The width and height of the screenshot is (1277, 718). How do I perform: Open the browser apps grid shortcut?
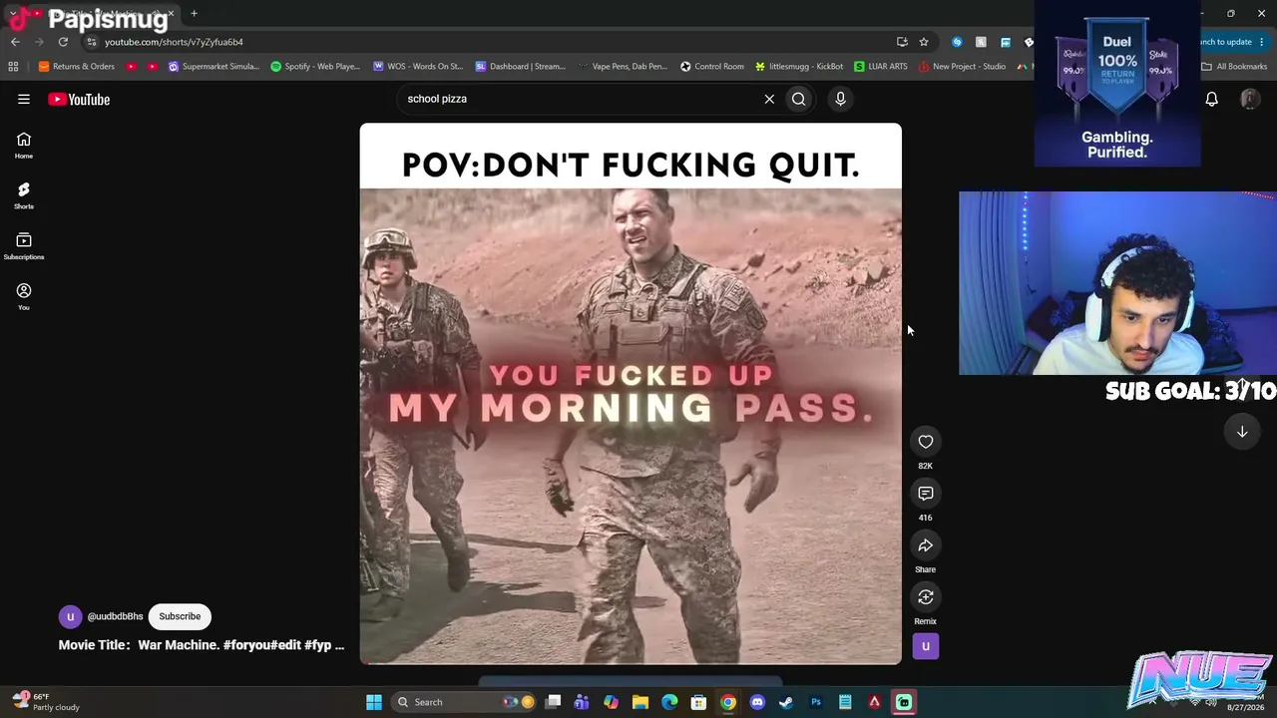(x=13, y=67)
